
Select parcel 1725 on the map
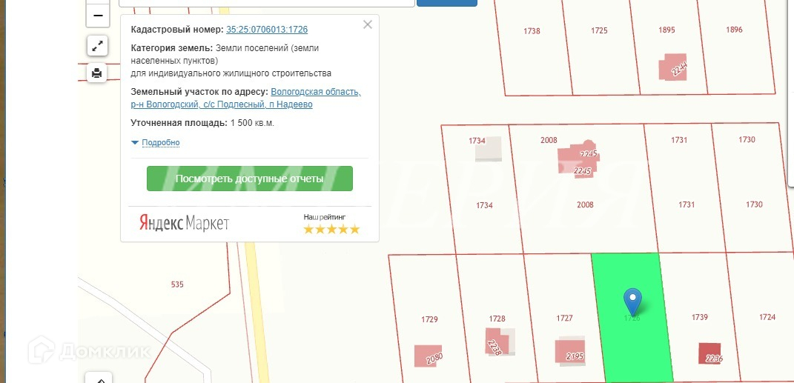tap(599, 30)
